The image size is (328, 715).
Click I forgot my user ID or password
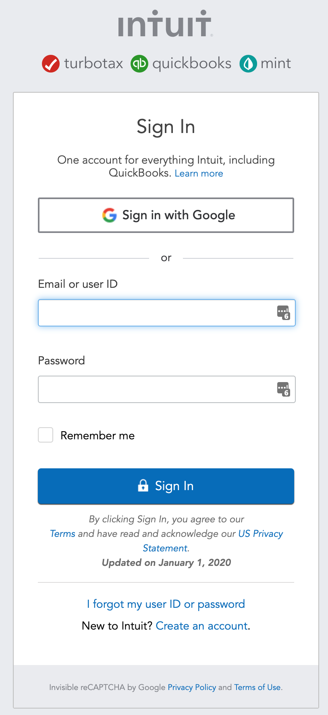click(166, 604)
